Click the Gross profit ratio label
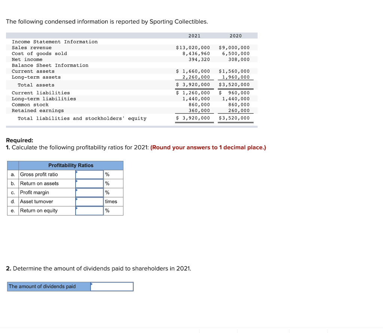This screenshot has width=383, height=333. coord(39,174)
